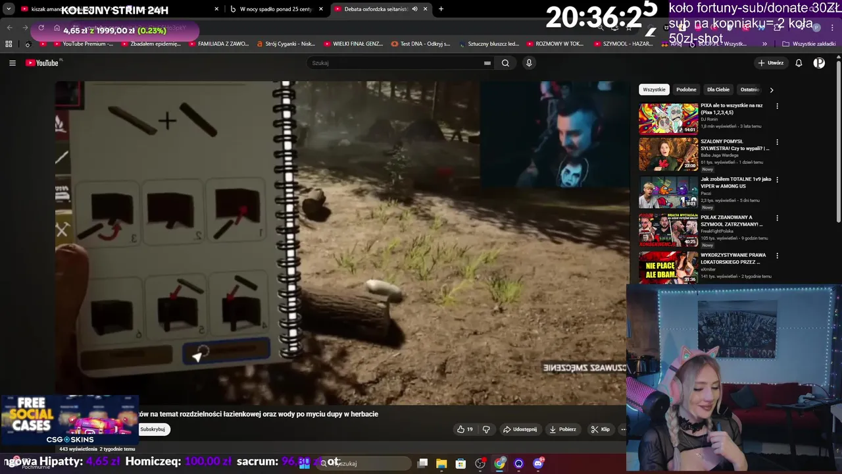Open the on-screen keyboard in YouTube search
This screenshot has width=842, height=474.
pos(487,63)
